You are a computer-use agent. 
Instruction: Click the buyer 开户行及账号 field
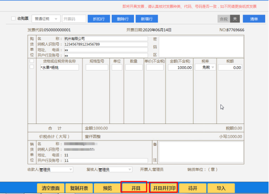click(106, 55)
